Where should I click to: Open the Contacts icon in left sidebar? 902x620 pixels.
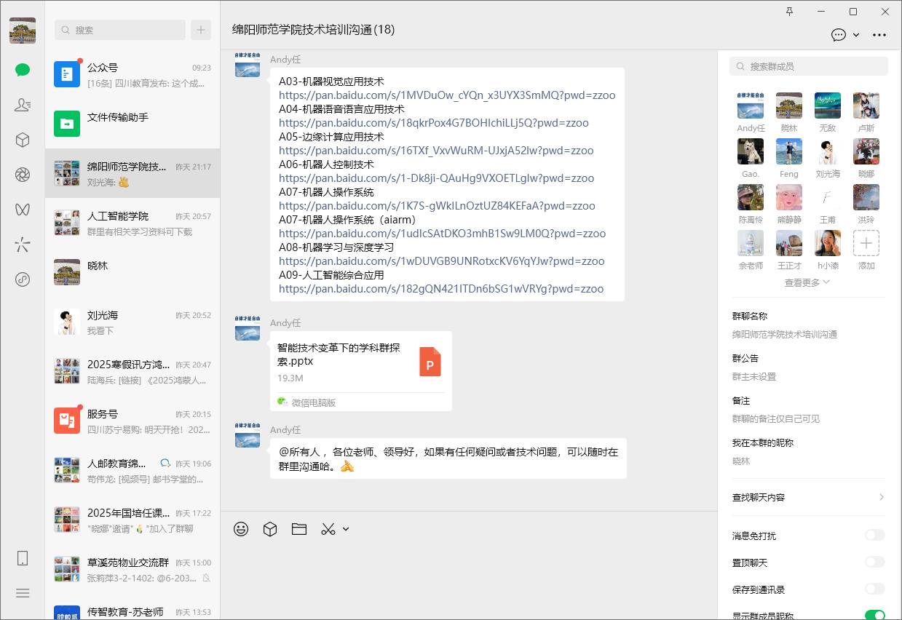pos(23,105)
